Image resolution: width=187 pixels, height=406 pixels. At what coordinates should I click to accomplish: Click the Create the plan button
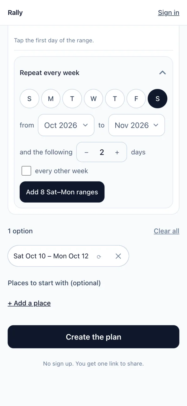[x=93, y=337]
